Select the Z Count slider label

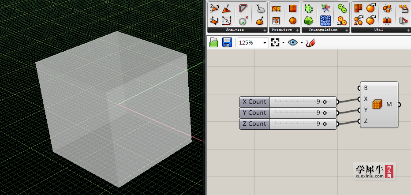coord(254,124)
